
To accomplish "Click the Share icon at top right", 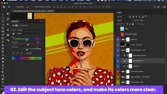I will click(164, 7).
